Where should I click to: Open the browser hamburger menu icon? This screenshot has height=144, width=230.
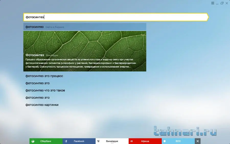213,3
